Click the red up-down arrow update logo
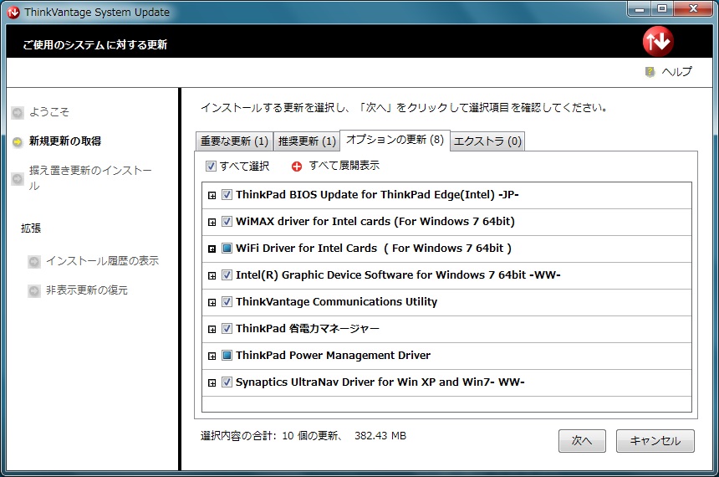Image resolution: width=719 pixels, height=477 pixels. [x=658, y=41]
